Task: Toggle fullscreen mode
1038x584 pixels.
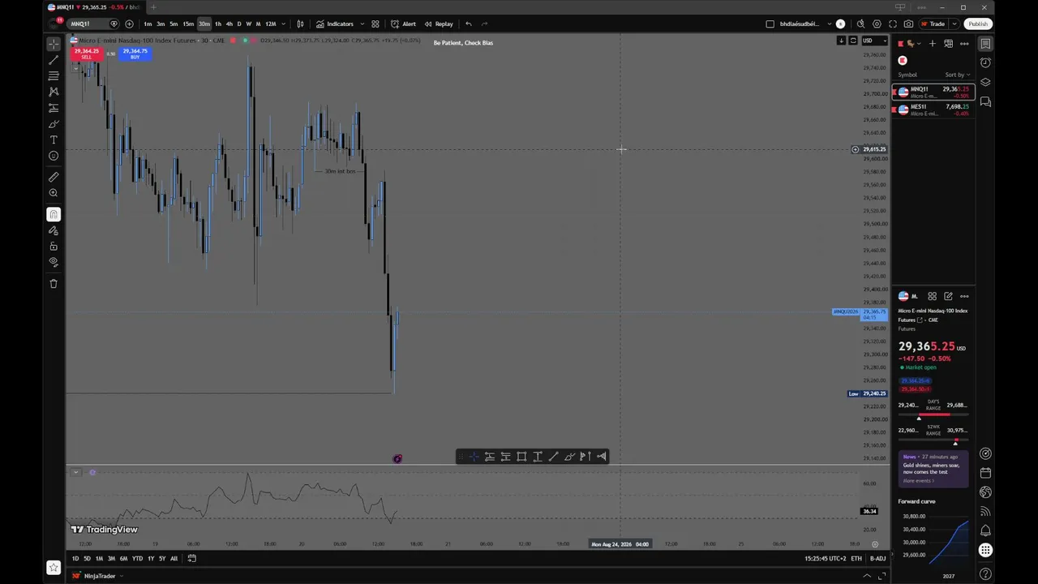Action: click(x=893, y=24)
